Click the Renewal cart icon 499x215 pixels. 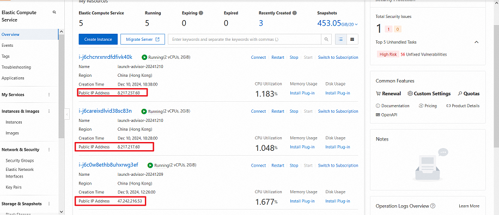(379, 94)
